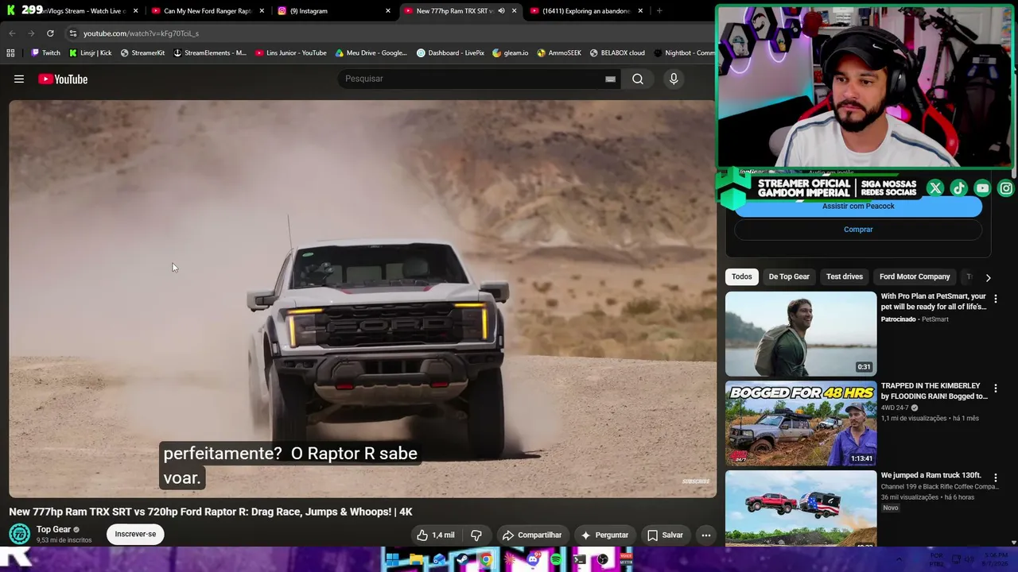The image size is (1018, 572).
Task: View site information icon in address bar
Action: point(73,33)
